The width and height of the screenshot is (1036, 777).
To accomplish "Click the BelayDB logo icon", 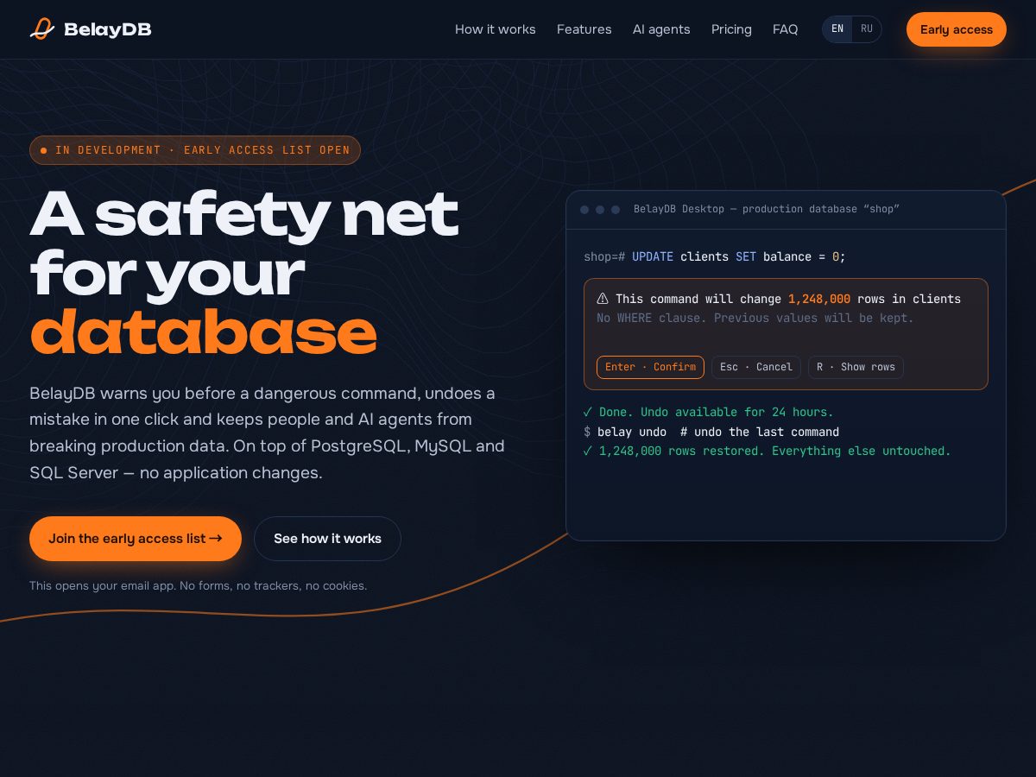I will [x=42, y=29].
